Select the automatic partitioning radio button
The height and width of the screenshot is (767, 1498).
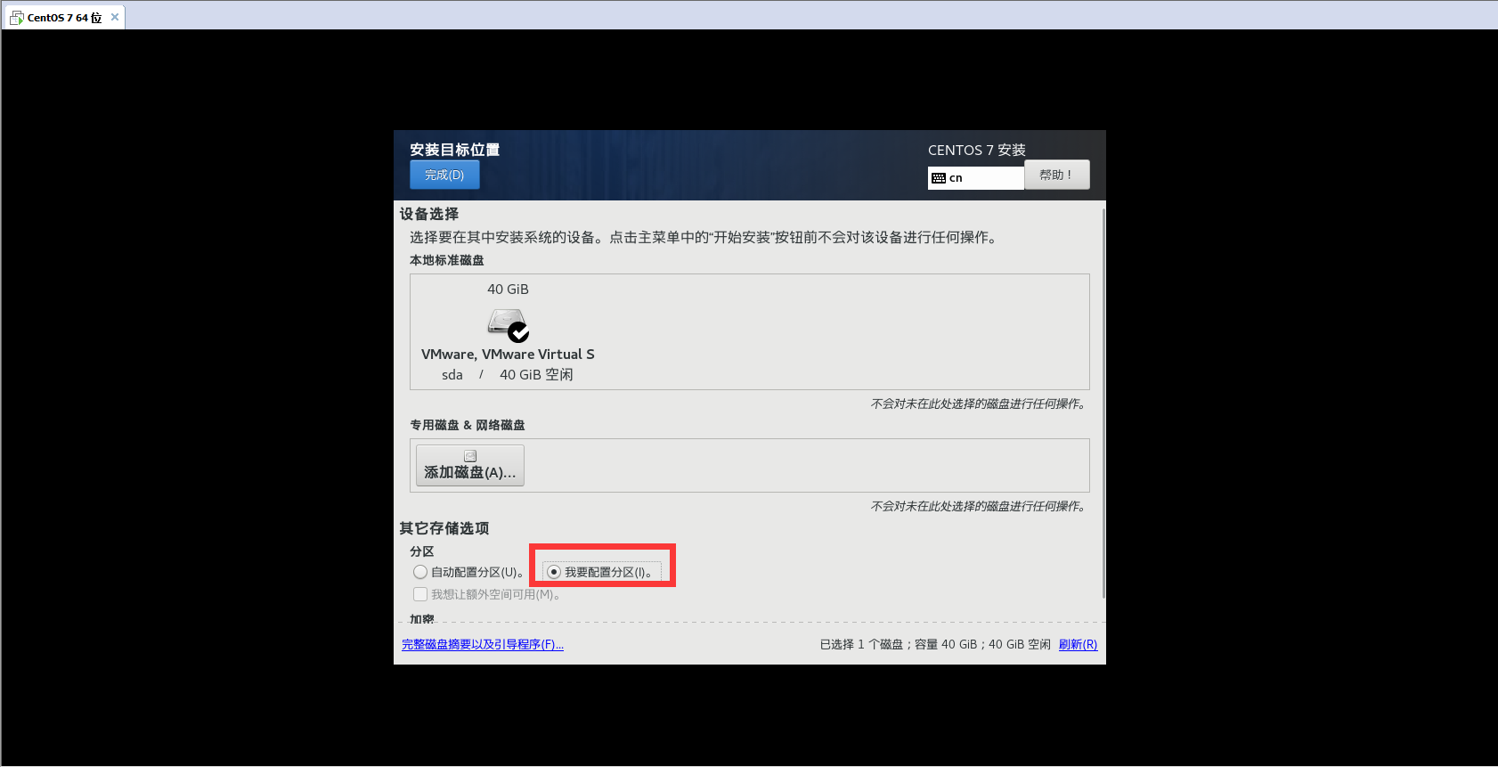coord(420,572)
